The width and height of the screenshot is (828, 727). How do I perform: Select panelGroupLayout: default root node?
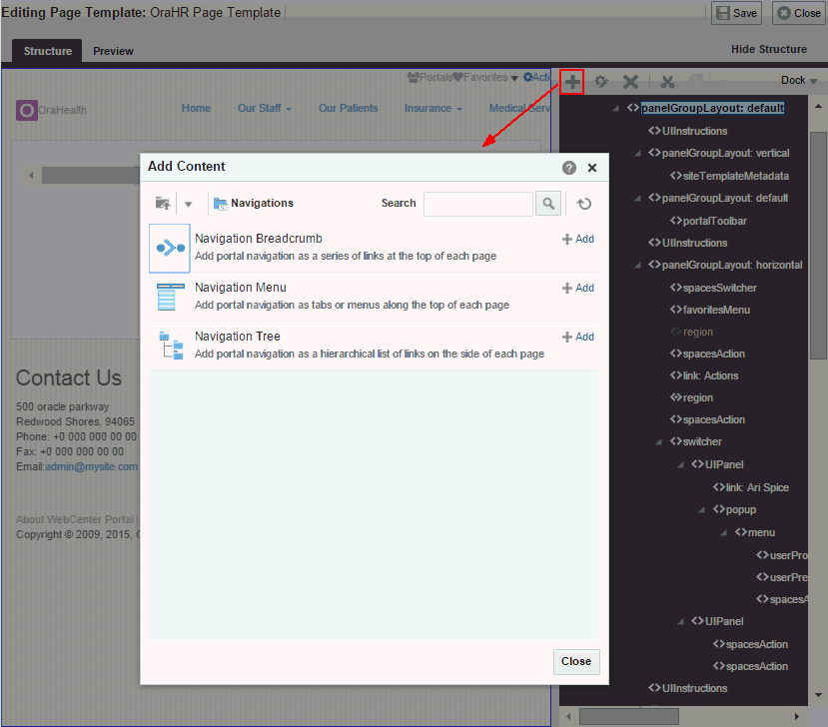[x=712, y=108]
